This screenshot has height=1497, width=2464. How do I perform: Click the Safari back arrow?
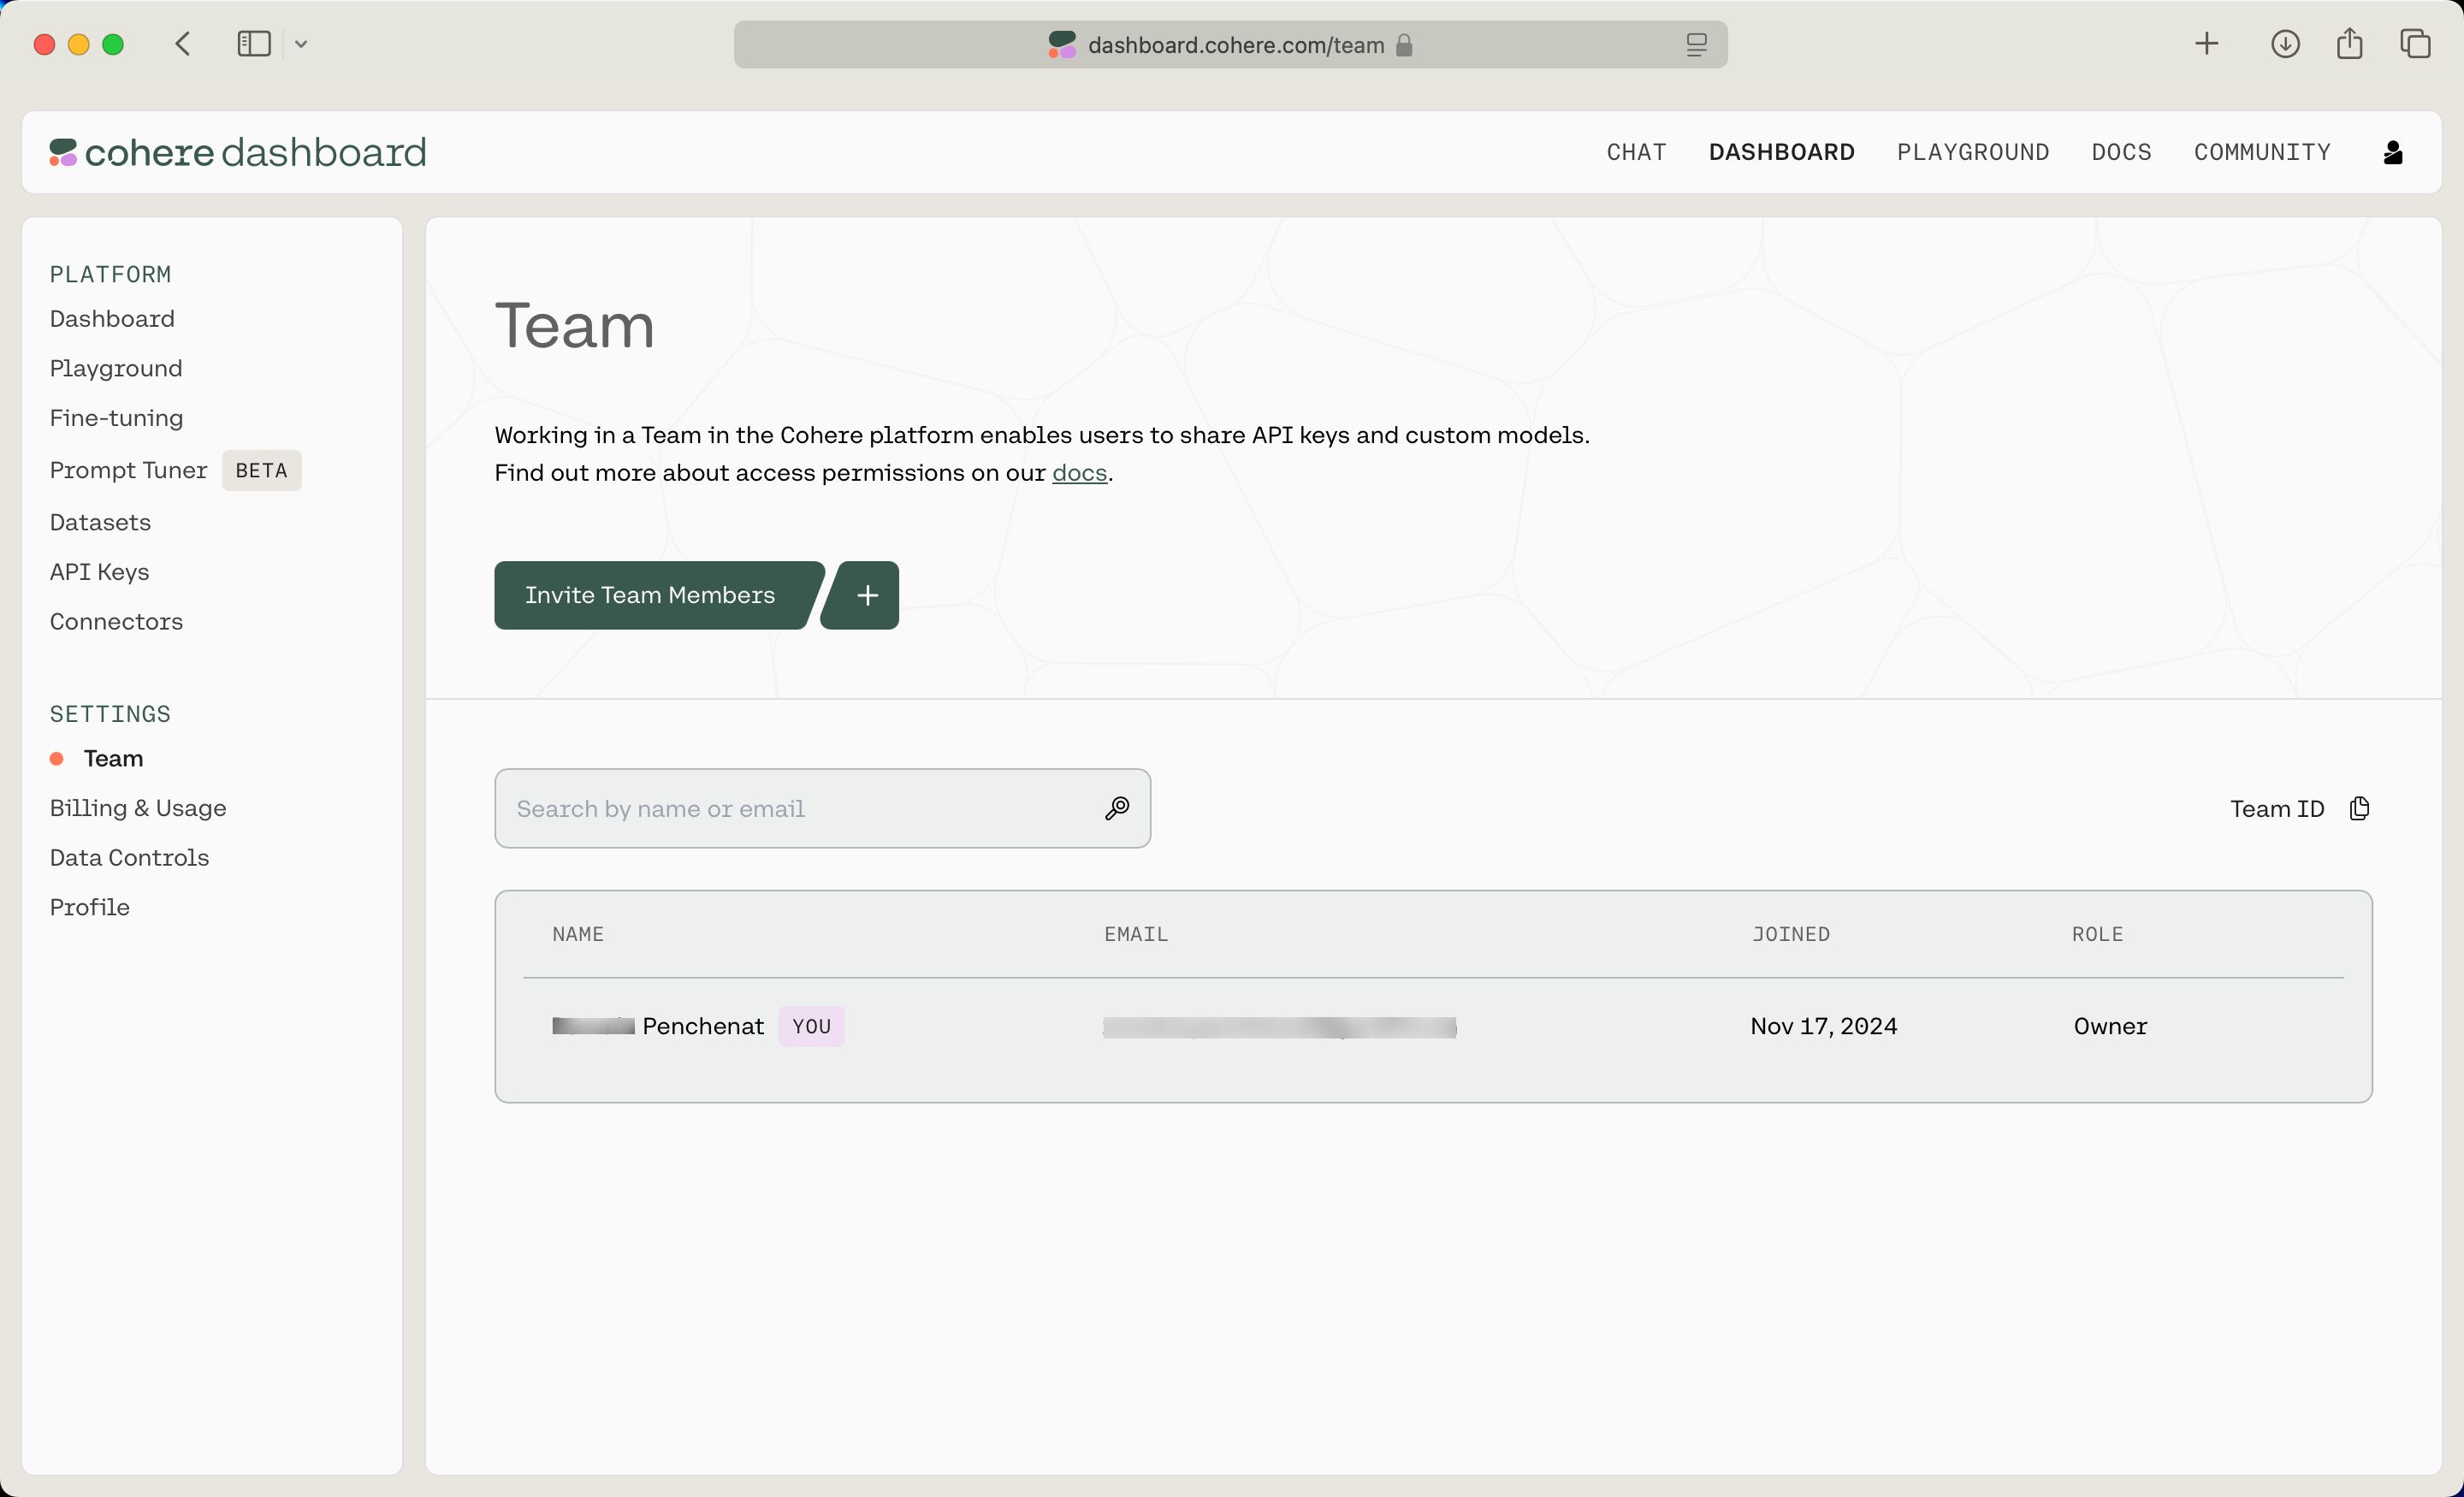click(183, 44)
